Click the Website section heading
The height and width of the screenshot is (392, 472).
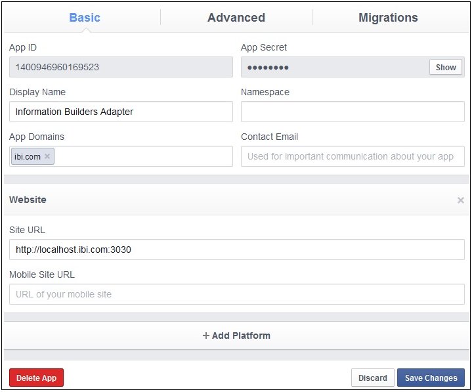point(28,200)
